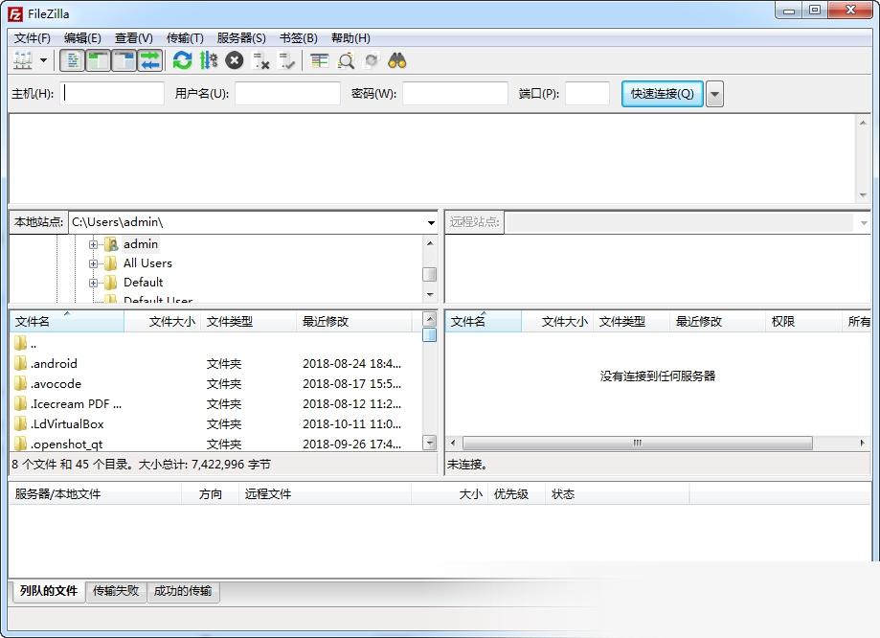880x638 pixels.
Task: Click the message log scroll down arrow
Action: (x=863, y=194)
